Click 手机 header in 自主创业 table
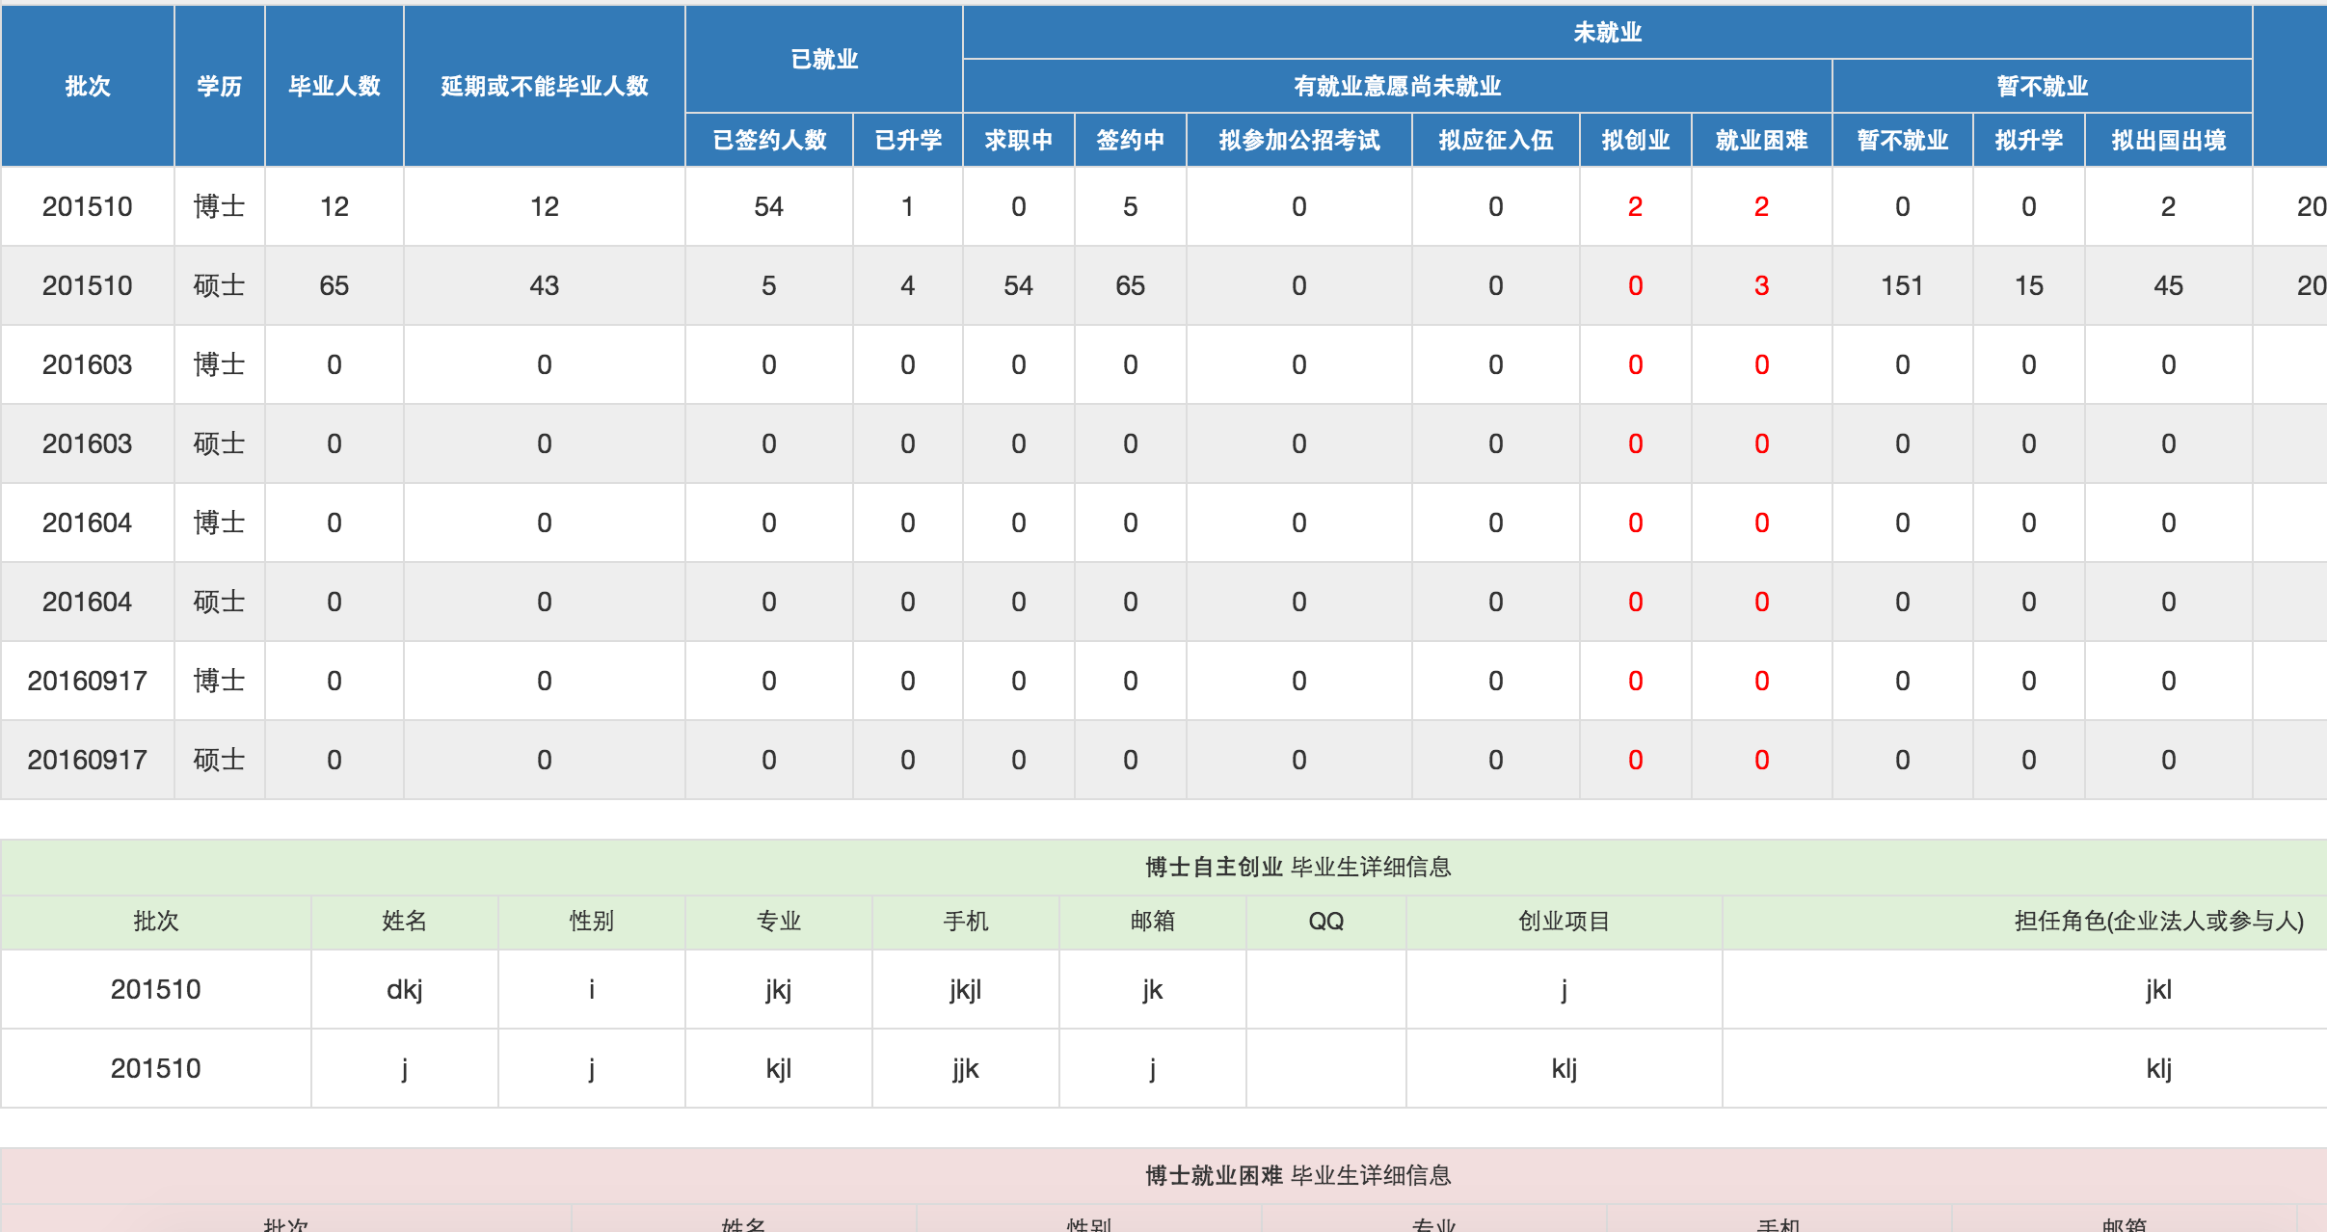Screen dimensions: 2327x1232 [x=966, y=921]
